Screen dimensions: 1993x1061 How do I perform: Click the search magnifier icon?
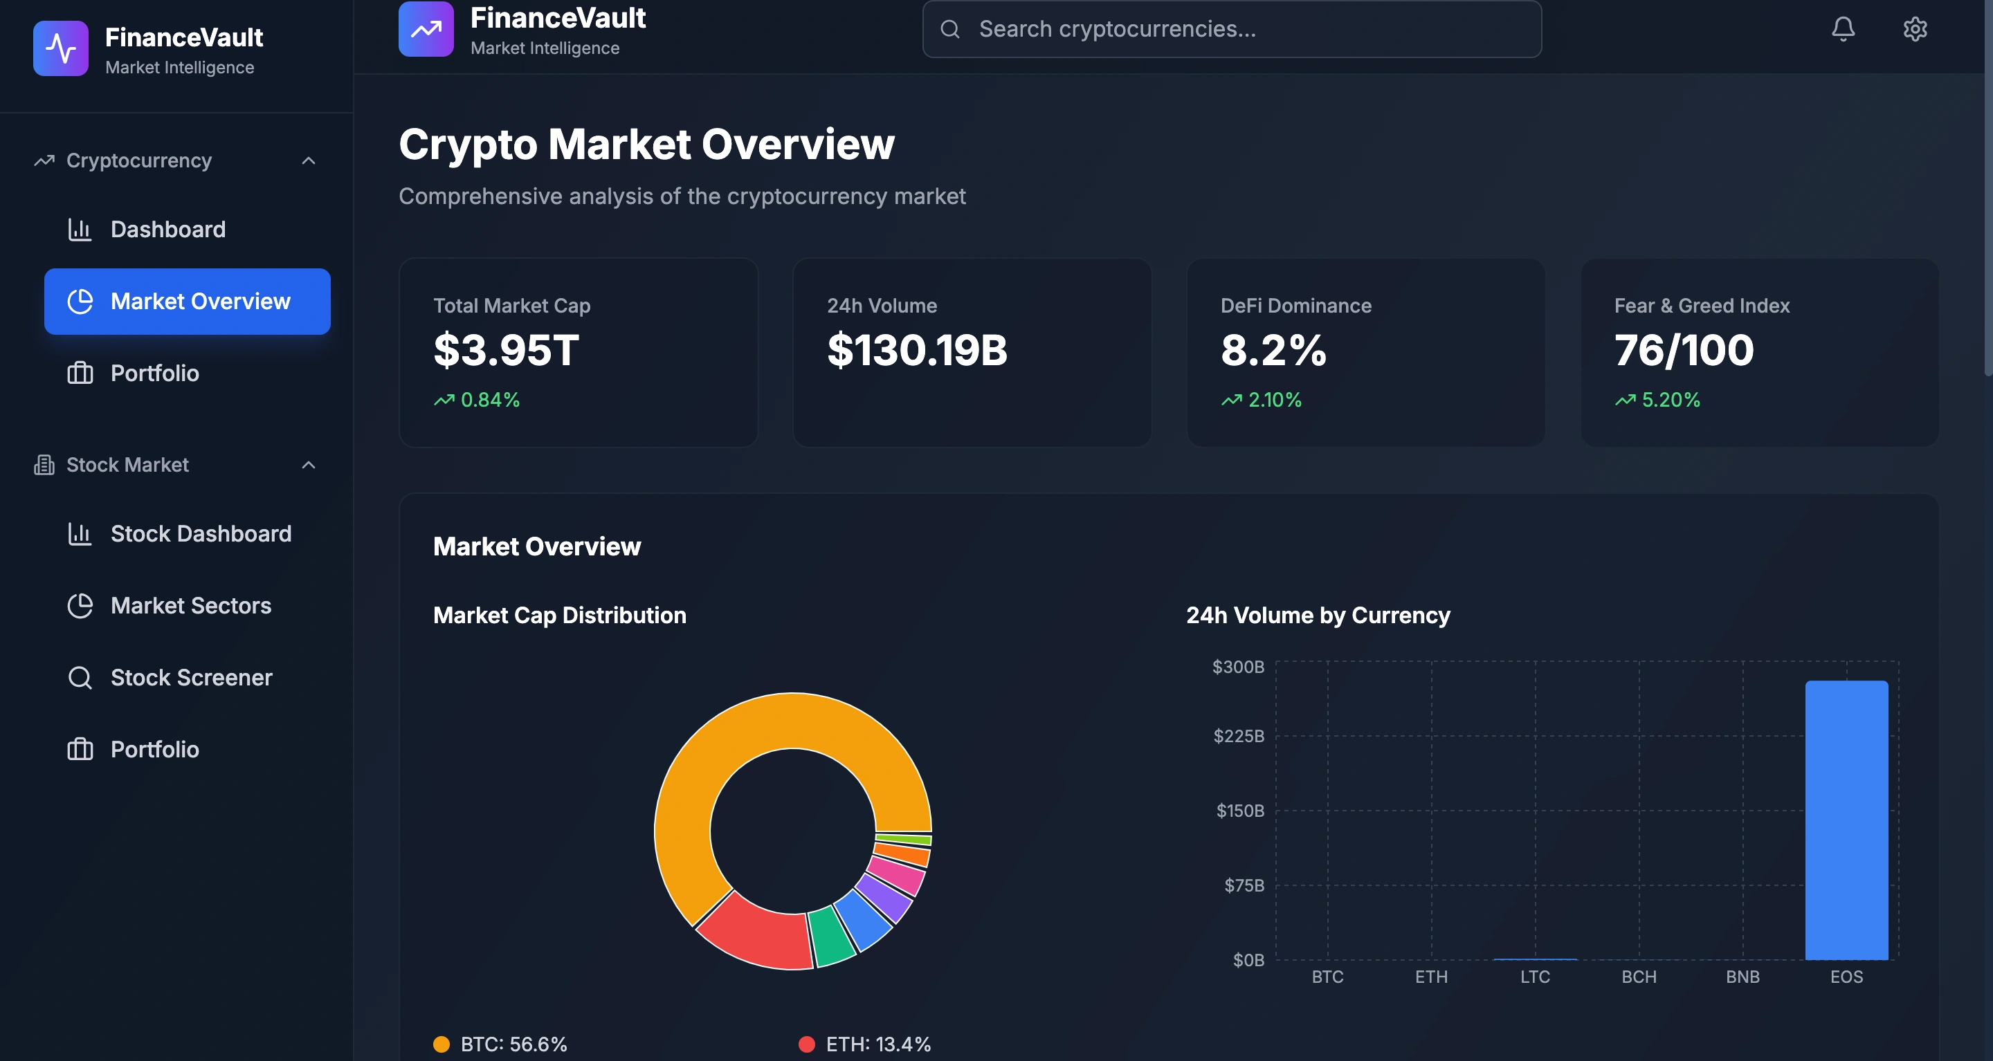point(950,29)
